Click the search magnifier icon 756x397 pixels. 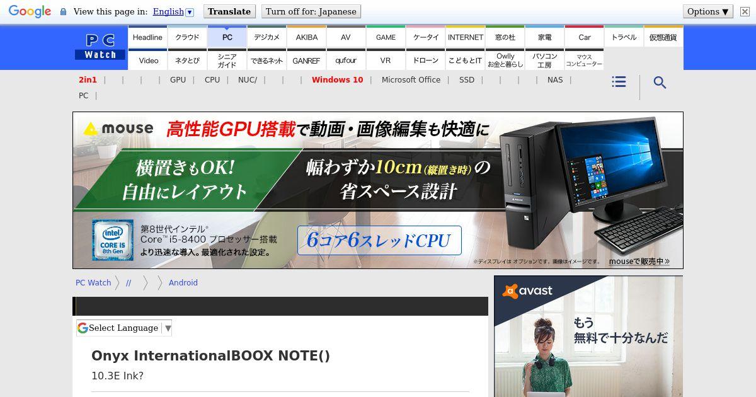click(x=660, y=83)
